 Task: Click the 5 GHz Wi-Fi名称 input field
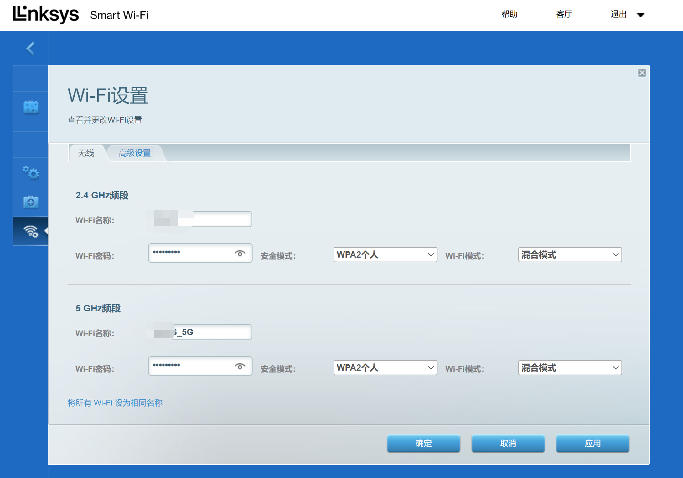coord(213,332)
